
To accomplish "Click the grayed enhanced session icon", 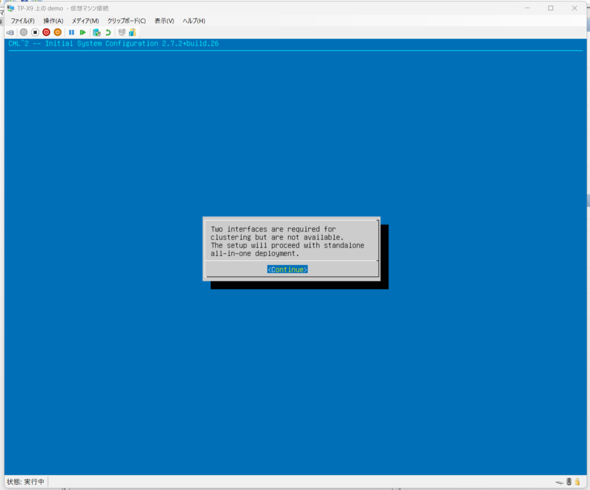I will pyautogui.click(x=122, y=32).
